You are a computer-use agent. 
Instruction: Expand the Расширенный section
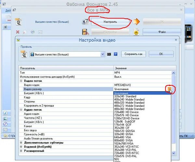pos(21,151)
